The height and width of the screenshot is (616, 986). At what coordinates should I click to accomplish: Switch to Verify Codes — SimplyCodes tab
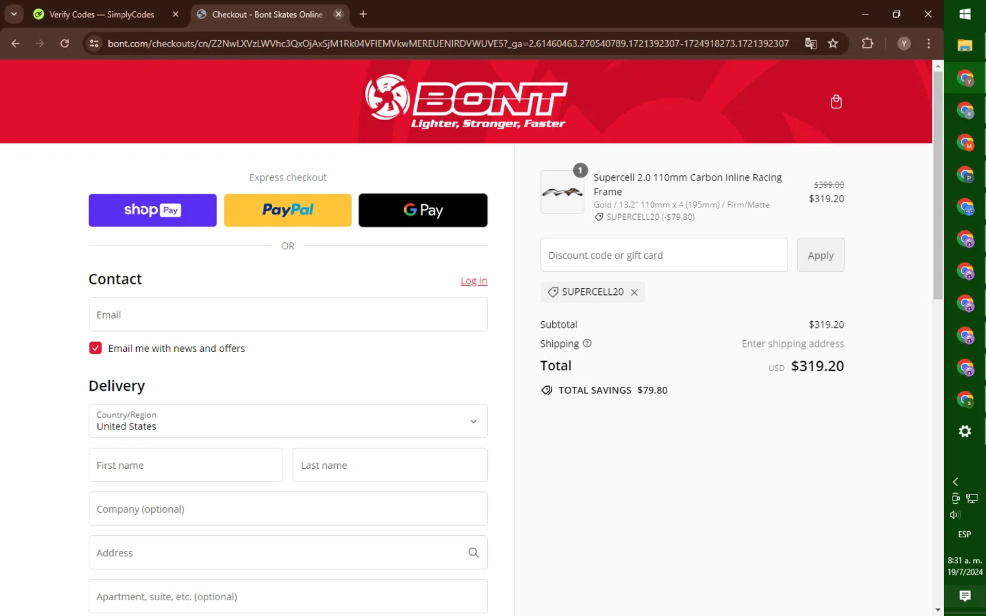(x=101, y=14)
